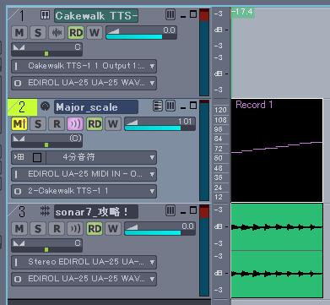The image size is (330, 305).
Task: Click the synth piano icon on track 1
Action: point(45,15)
